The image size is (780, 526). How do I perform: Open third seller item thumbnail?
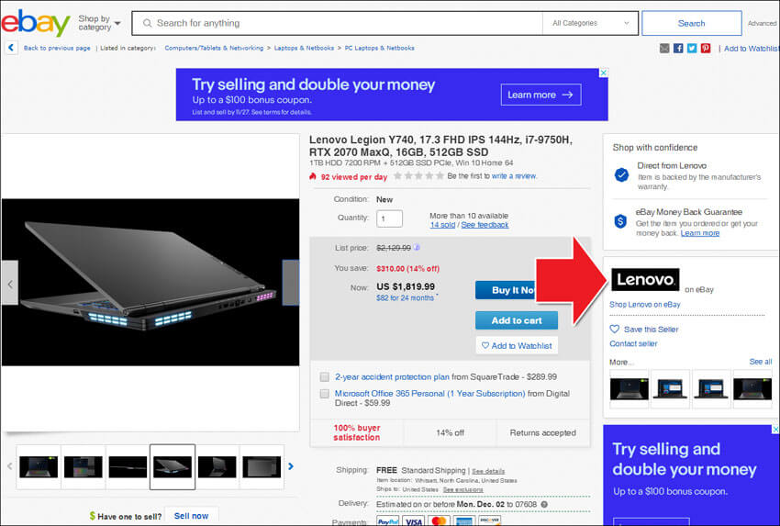point(711,389)
